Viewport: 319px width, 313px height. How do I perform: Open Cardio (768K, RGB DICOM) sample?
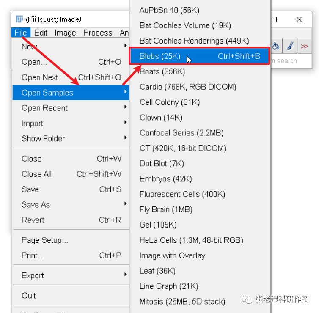(200, 87)
